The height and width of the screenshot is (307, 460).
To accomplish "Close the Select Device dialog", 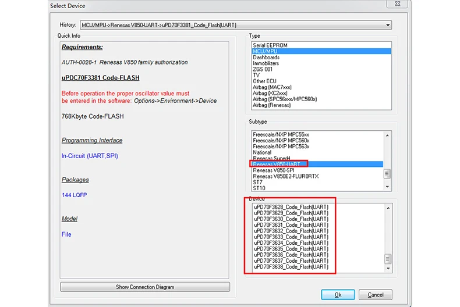I will pyautogui.click(x=398, y=4).
